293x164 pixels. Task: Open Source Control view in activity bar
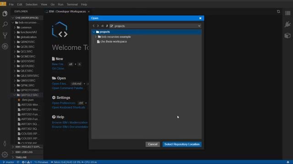(x=5, y=35)
